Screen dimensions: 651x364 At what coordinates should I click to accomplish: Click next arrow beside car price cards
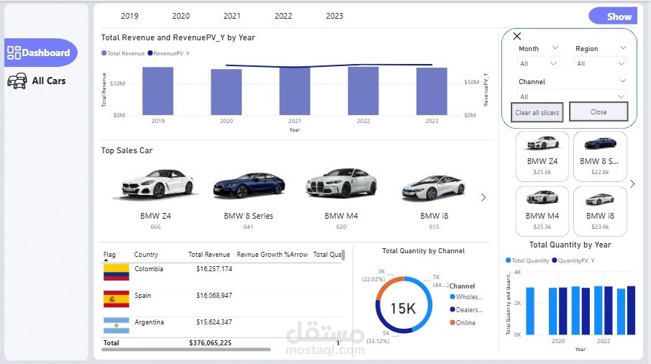pos(632,184)
